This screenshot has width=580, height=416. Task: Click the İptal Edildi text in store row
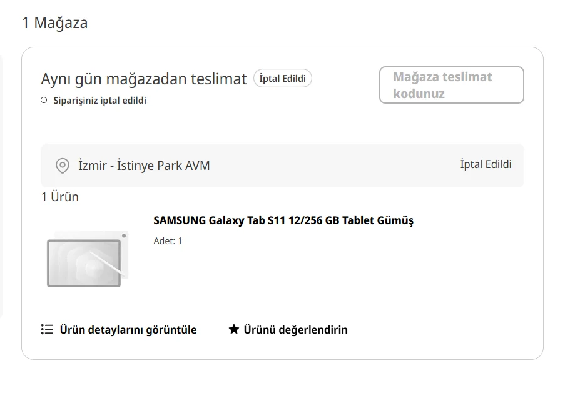coord(486,164)
